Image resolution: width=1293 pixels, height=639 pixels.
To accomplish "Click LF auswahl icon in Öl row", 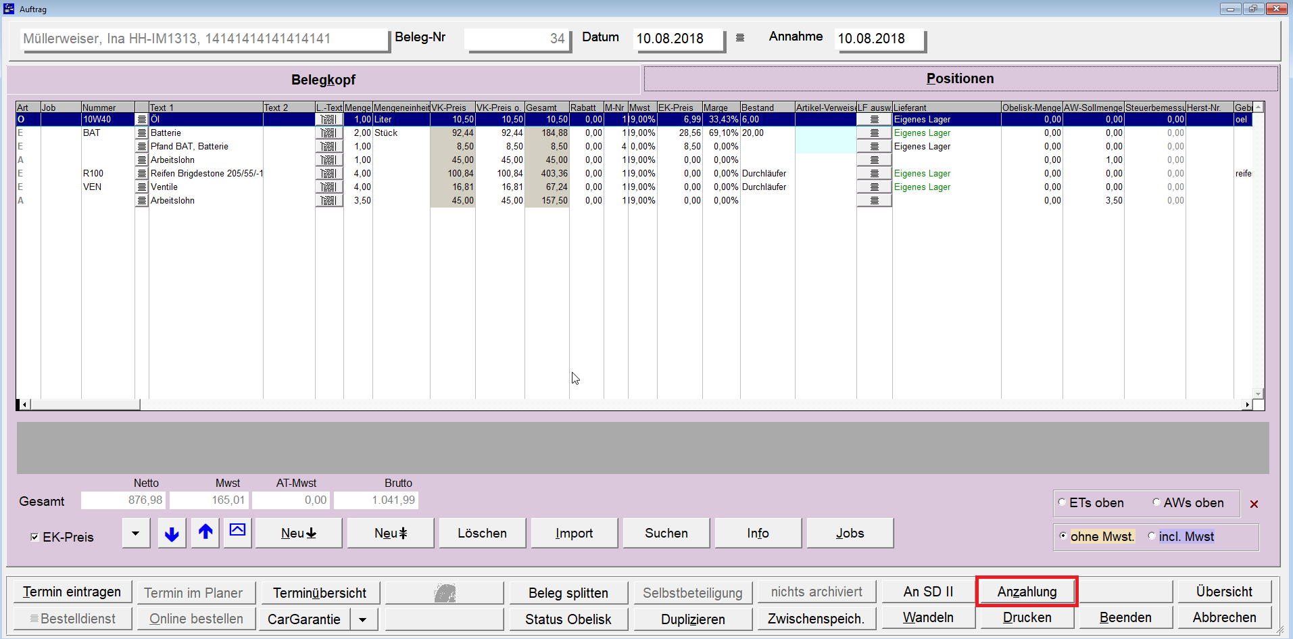I will click(874, 119).
